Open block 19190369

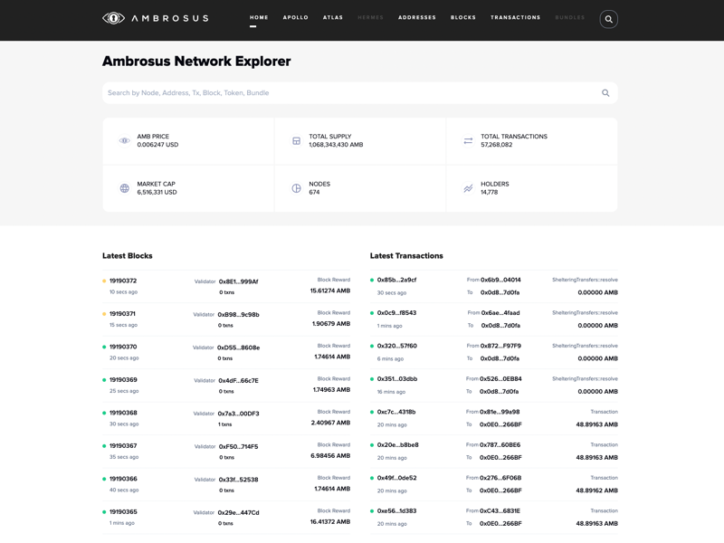[x=123, y=379]
